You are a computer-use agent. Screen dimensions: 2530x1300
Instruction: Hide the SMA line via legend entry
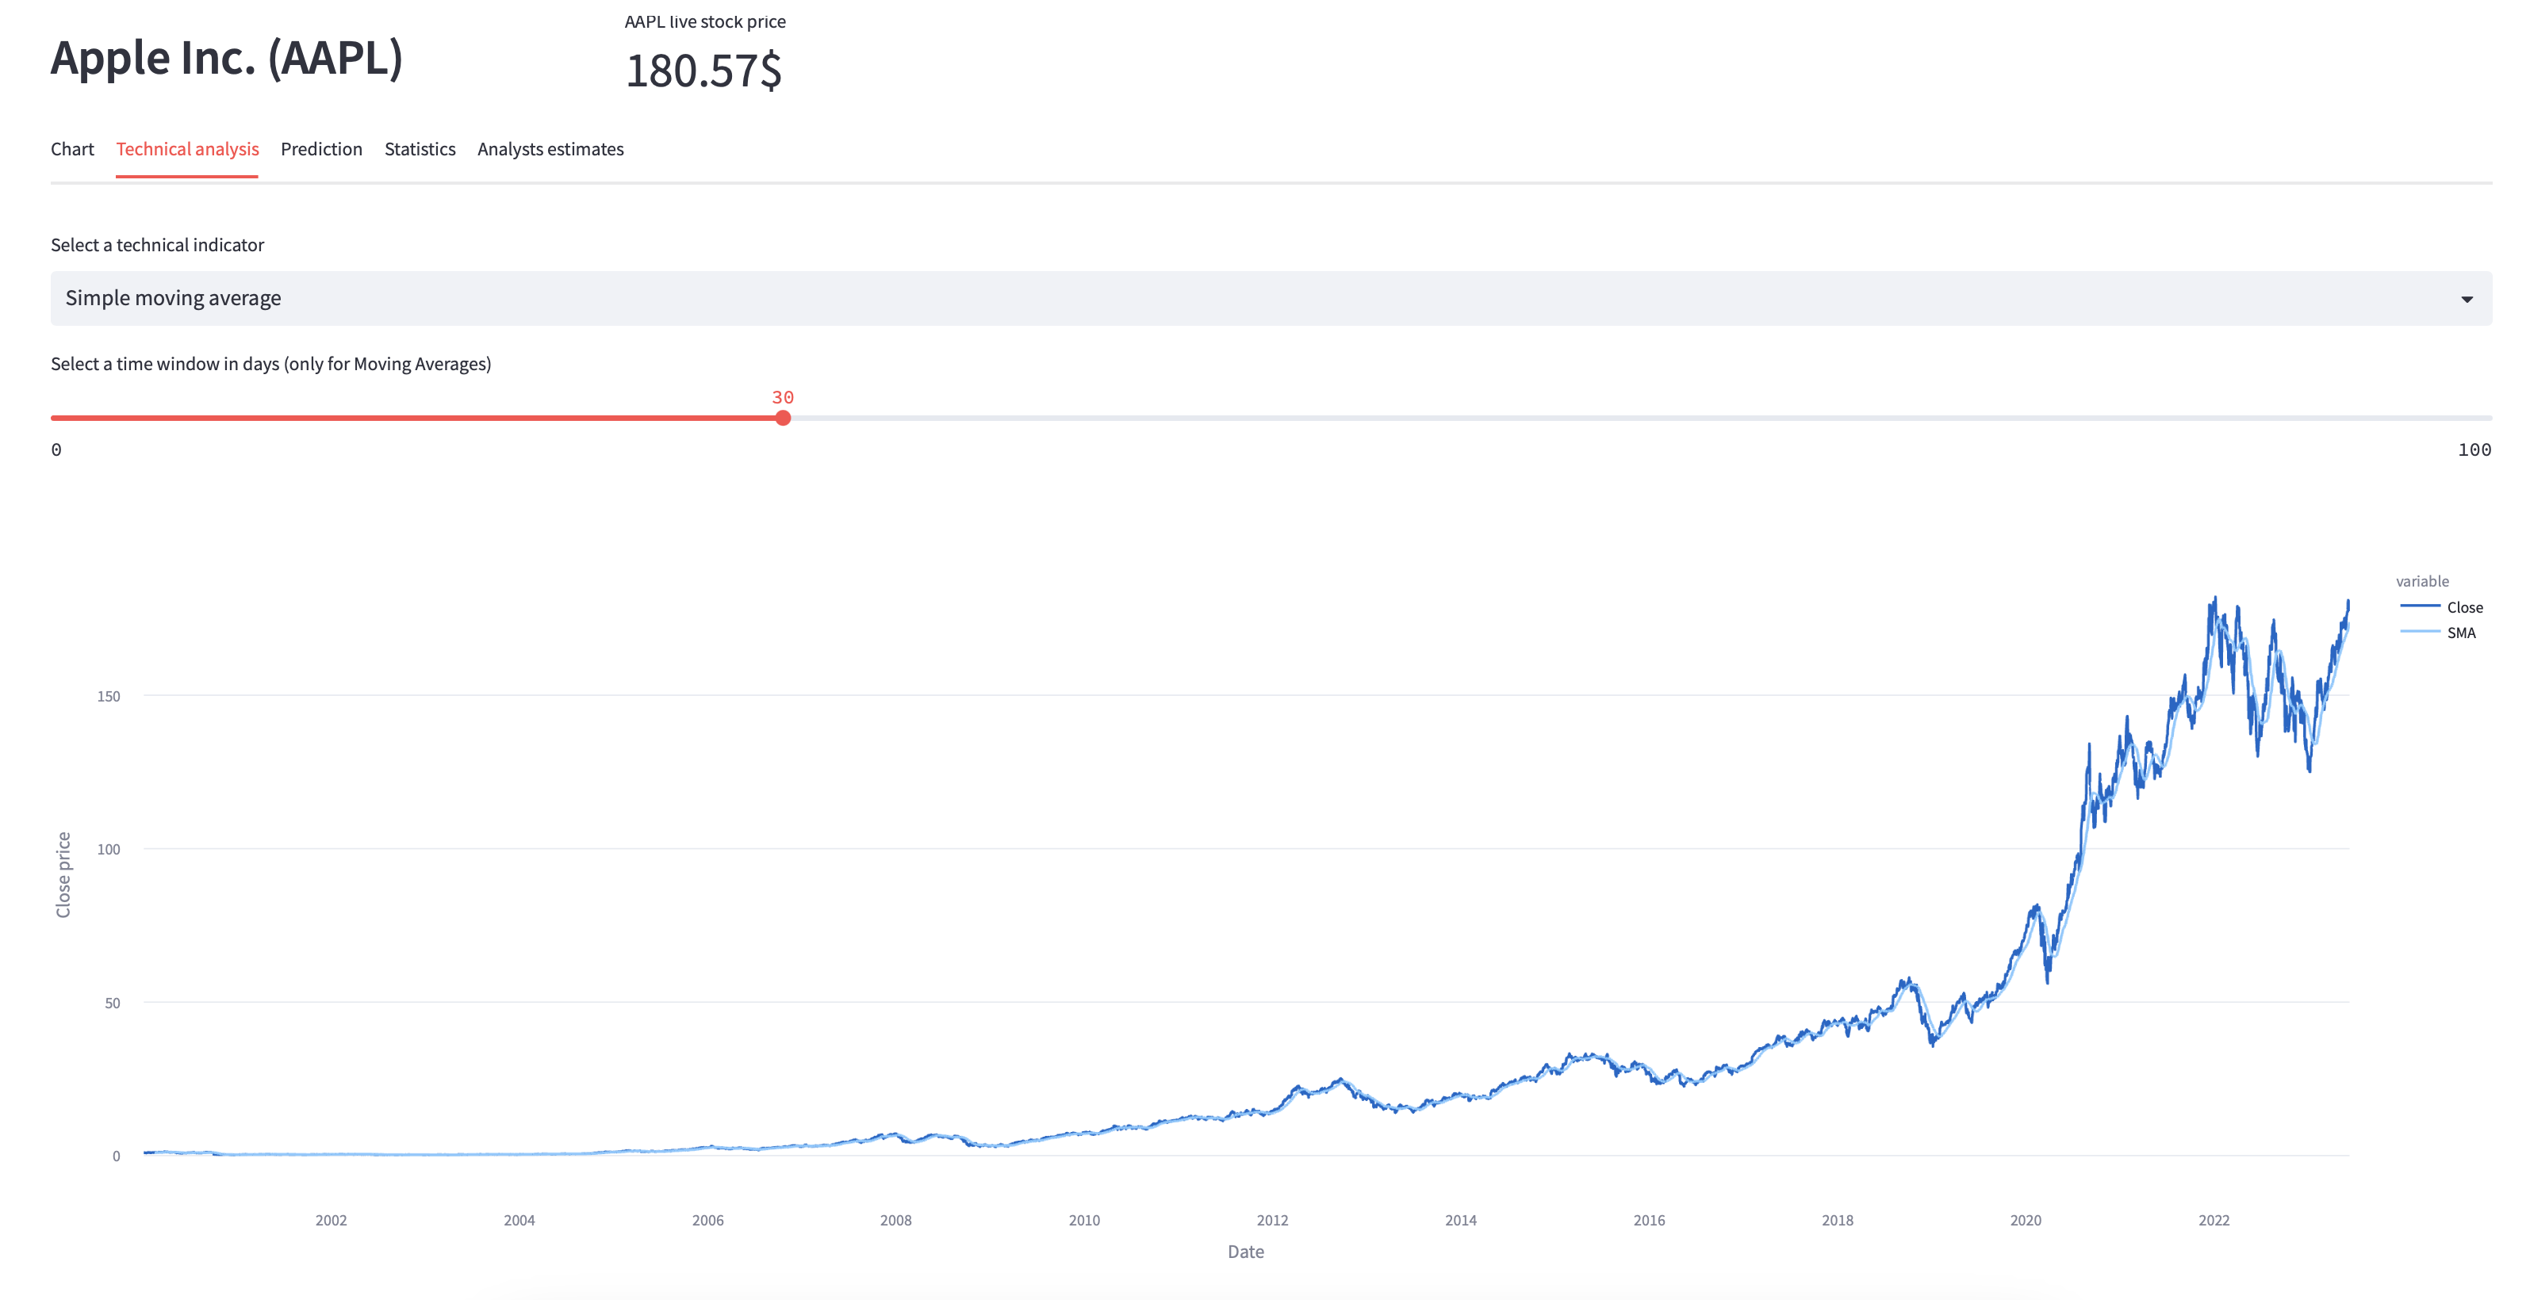pos(2459,633)
